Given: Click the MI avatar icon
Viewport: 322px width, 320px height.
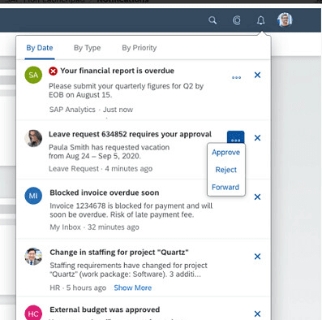Looking at the screenshot, I should pyautogui.click(x=33, y=196).
